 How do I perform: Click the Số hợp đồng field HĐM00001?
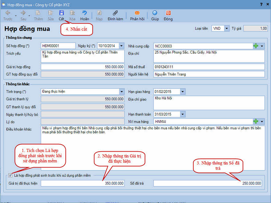click(x=58, y=46)
